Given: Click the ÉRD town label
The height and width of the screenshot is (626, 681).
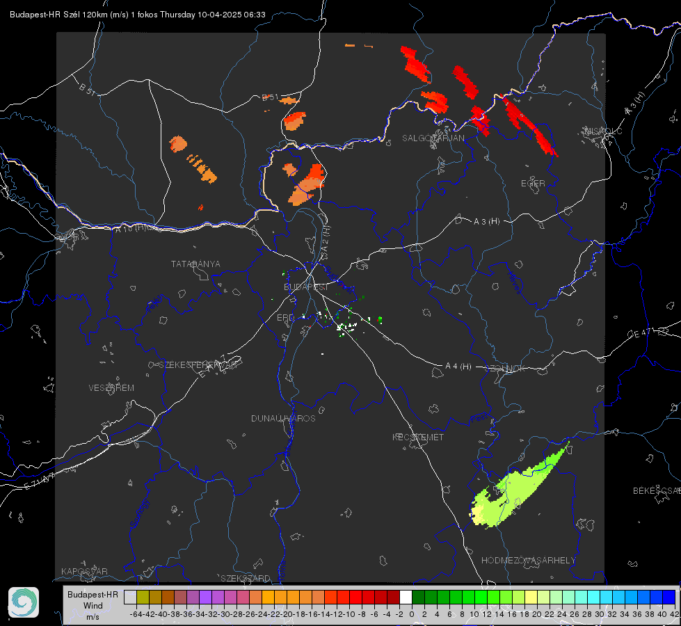Looking at the screenshot, I should (x=285, y=318).
